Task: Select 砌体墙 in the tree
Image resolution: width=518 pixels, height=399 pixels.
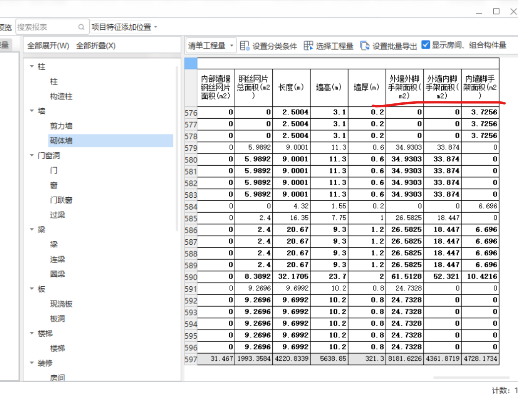Action: tap(110, 141)
